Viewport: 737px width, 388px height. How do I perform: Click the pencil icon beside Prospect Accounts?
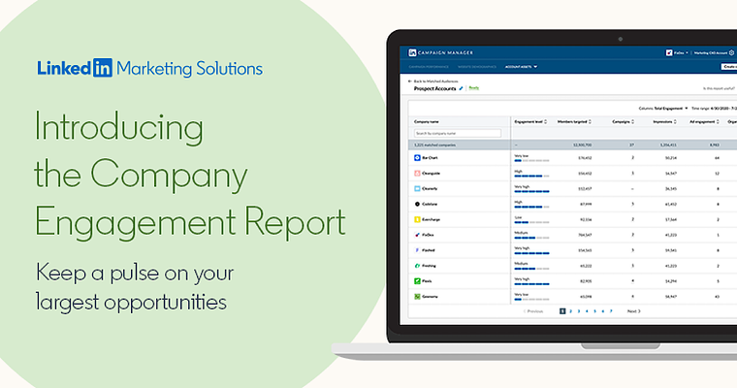(461, 88)
